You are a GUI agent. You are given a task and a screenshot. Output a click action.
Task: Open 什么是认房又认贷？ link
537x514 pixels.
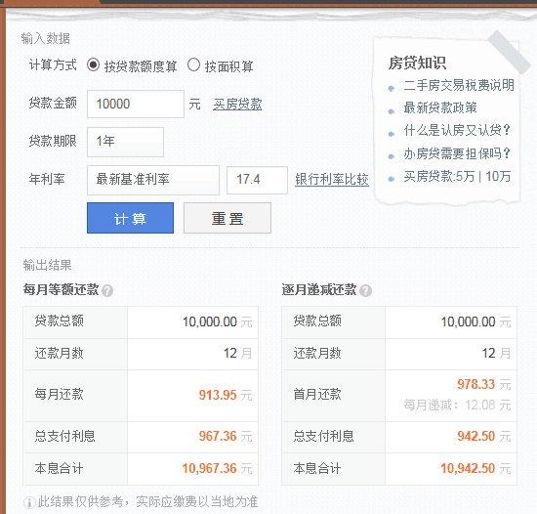457,130
